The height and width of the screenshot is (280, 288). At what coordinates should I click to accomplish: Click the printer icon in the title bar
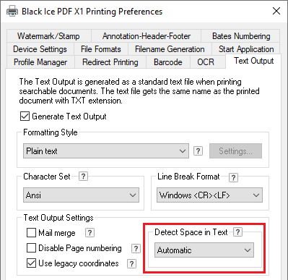12,11
